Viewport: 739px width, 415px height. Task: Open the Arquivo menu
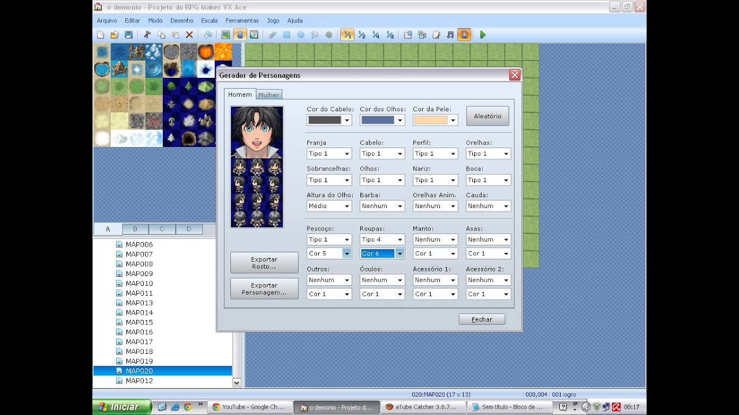coord(107,21)
